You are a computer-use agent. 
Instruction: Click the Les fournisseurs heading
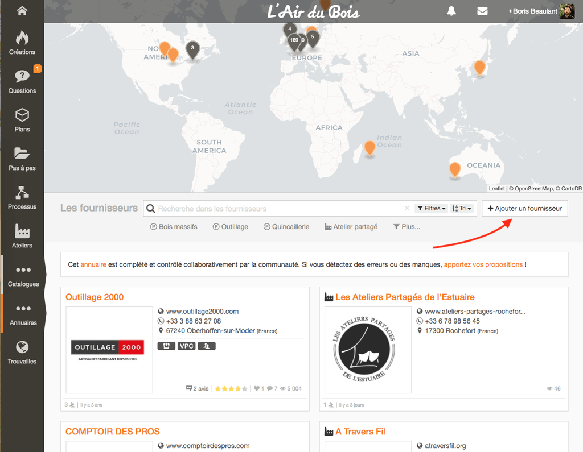point(99,208)
